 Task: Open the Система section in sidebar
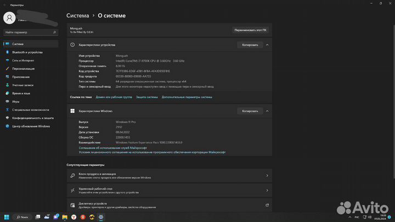coord(31,44)
